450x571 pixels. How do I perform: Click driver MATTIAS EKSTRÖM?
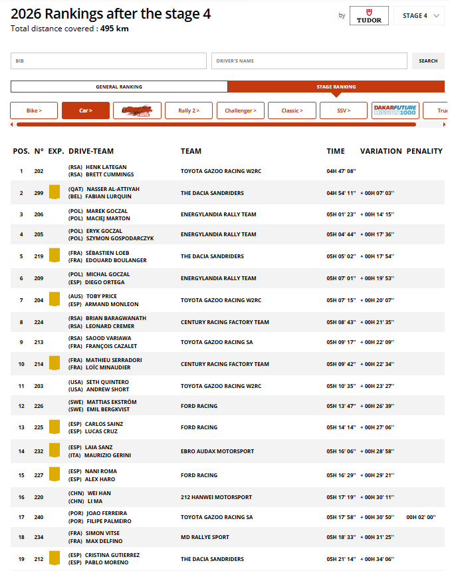[112, 402]
